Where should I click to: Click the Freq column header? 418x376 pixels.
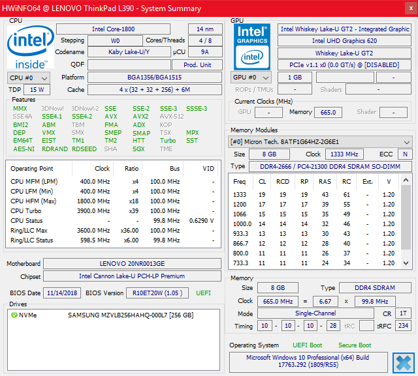click(x=240, y=182)
